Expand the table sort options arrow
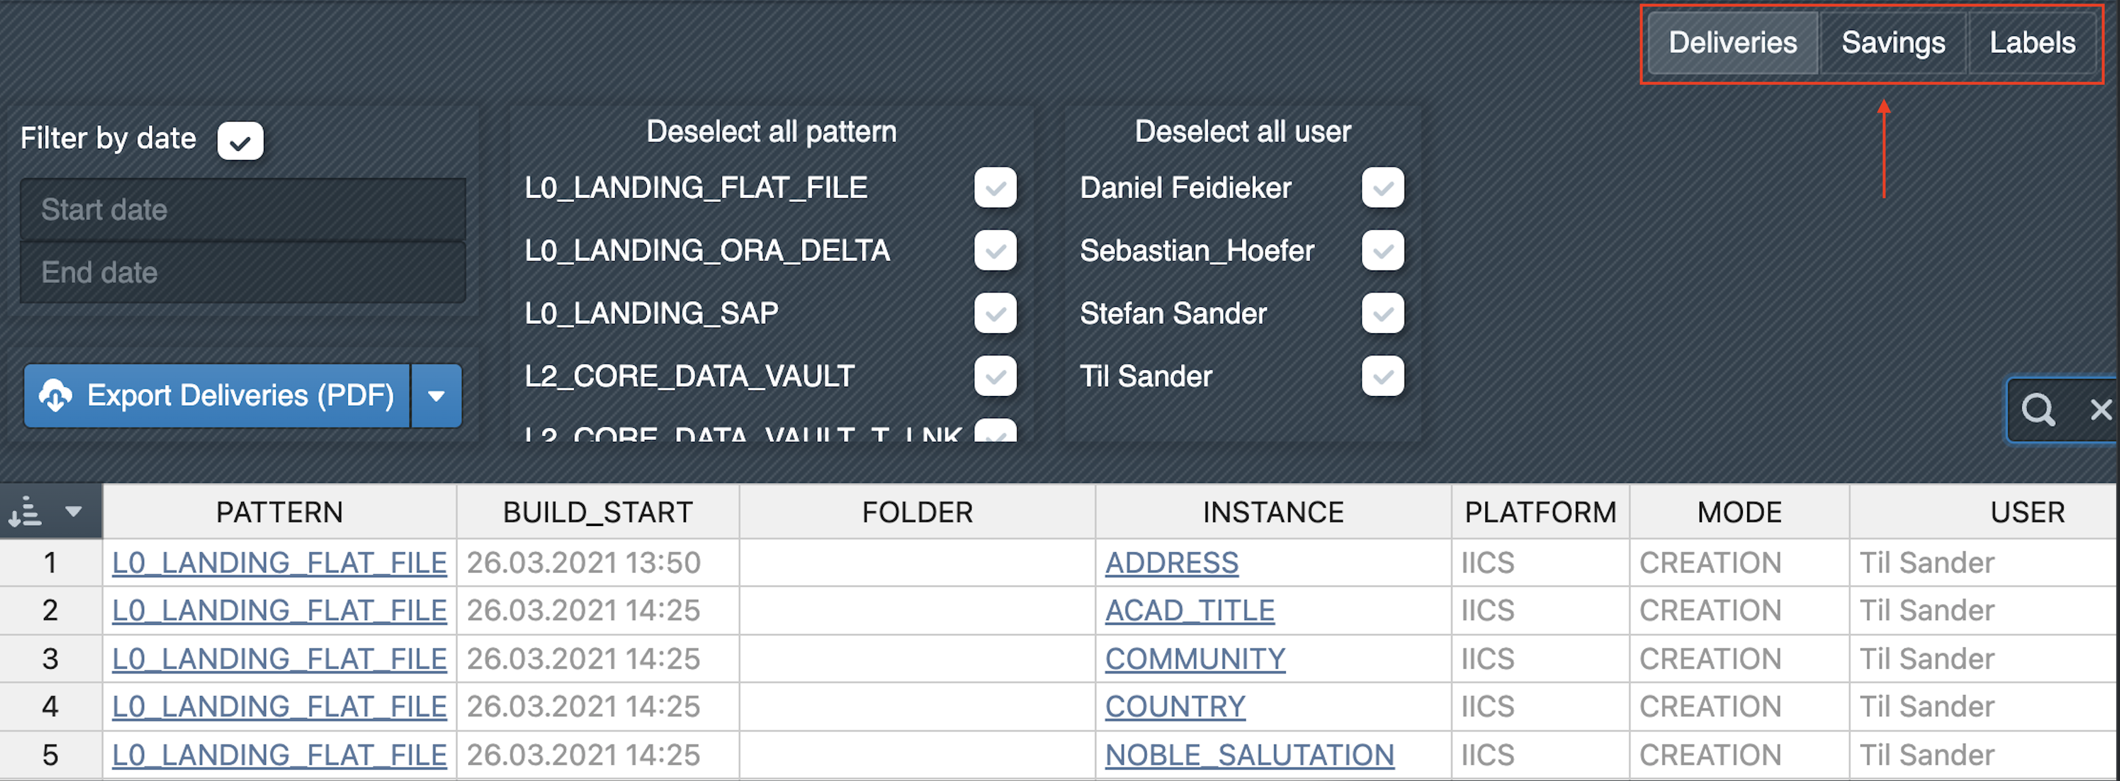 click(74, 512)
